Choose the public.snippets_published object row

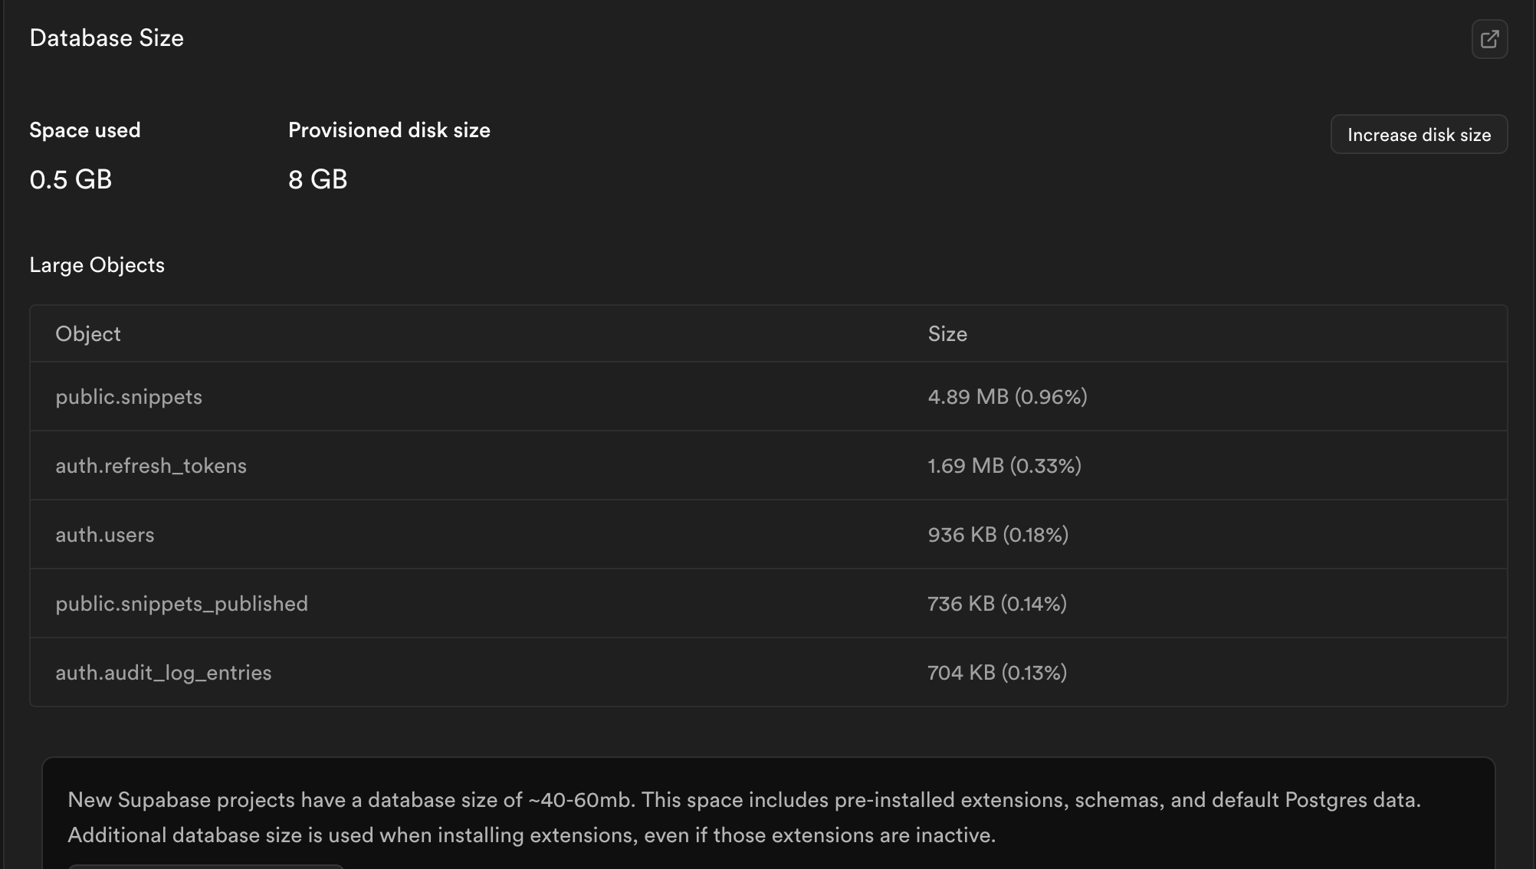[x=182, y=604]
